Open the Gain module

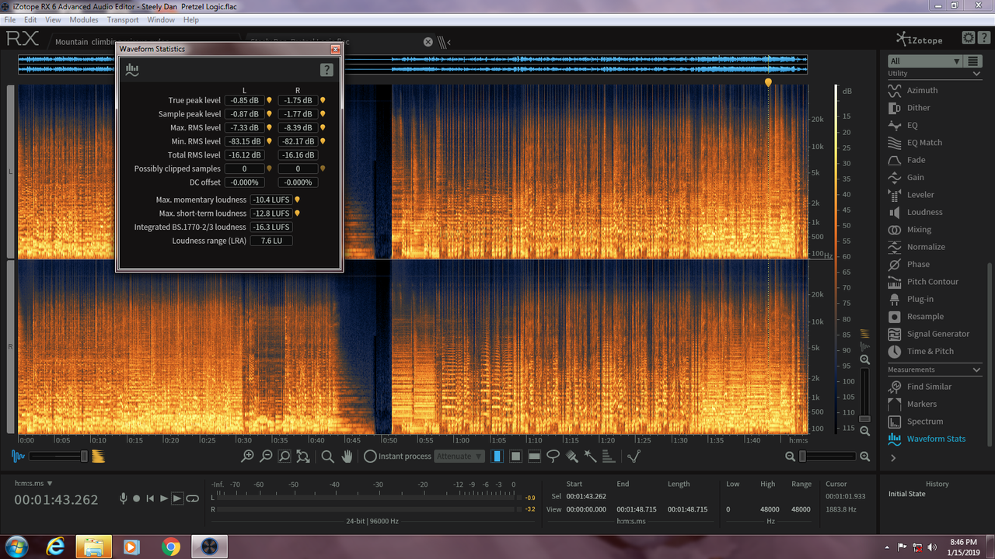915,178
